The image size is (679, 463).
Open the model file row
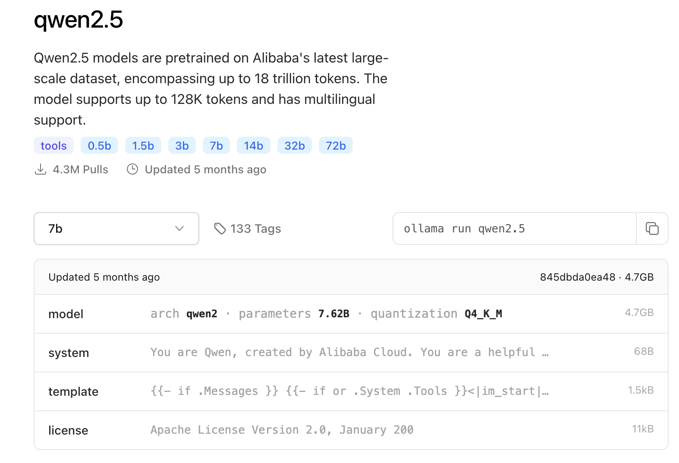[x=350, y=314]
